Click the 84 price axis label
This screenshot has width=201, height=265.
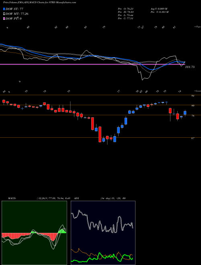coord(193,96)
